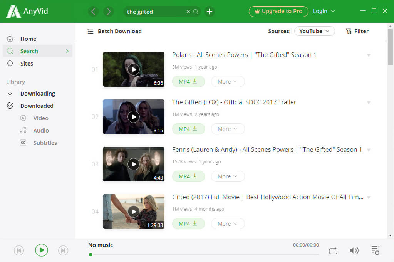Expand details arrow for SDCC 2017 Trailer
This screenshot has height=262, width=394.
(x=369, y=102)
